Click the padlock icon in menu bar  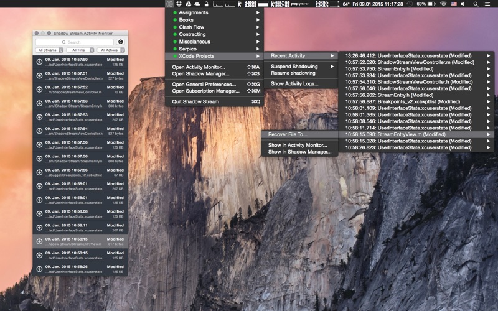pos(207,4)
